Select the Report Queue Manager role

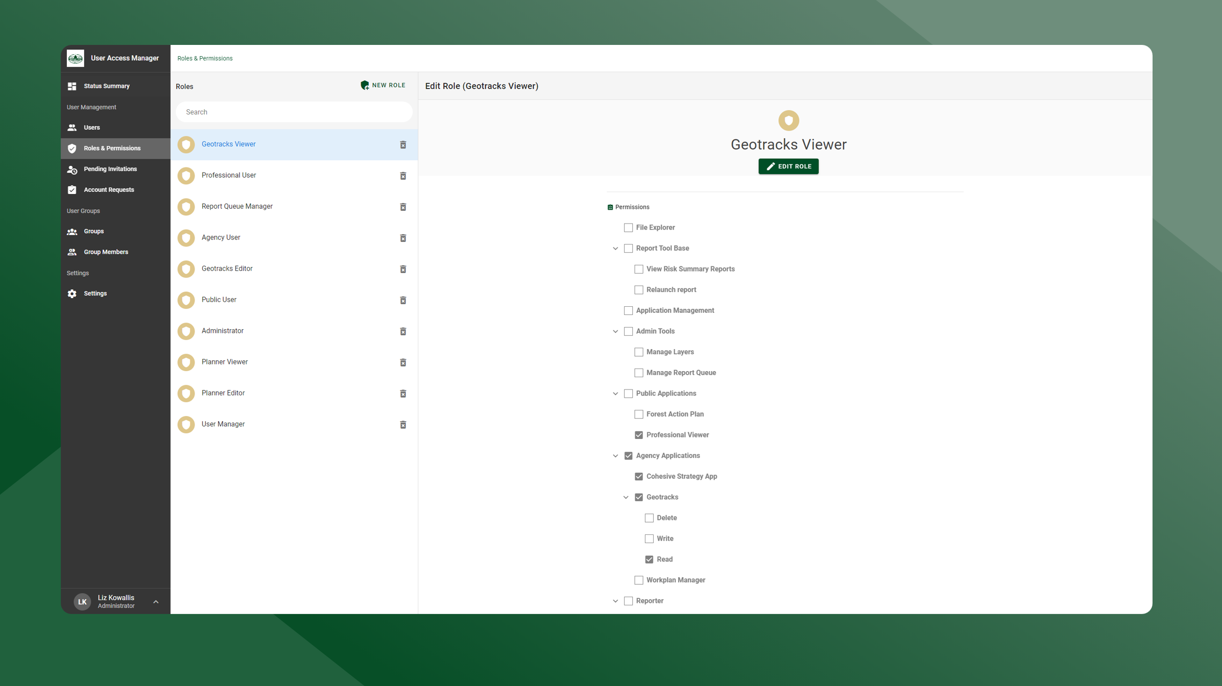(x=294, y=207)
